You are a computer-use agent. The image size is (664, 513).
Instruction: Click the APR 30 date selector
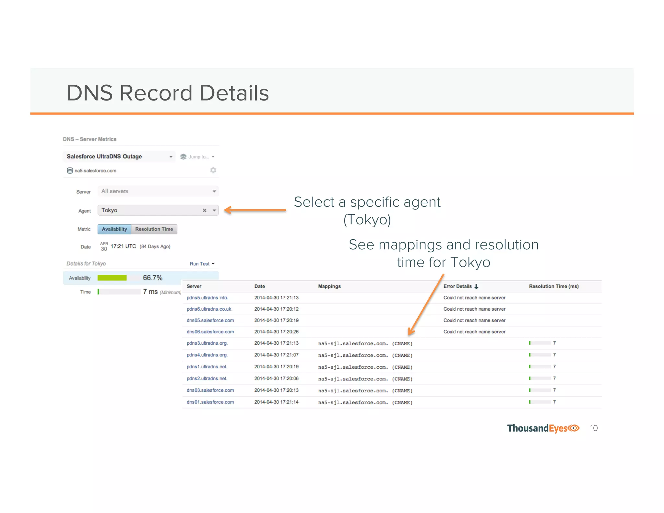click(x=104, y=246)
